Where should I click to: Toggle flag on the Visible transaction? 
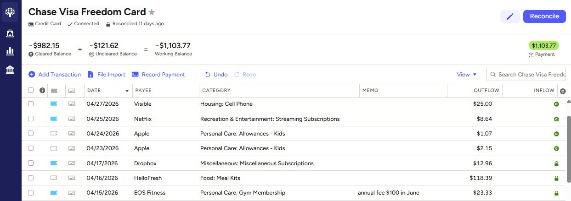tap(54, 104)
